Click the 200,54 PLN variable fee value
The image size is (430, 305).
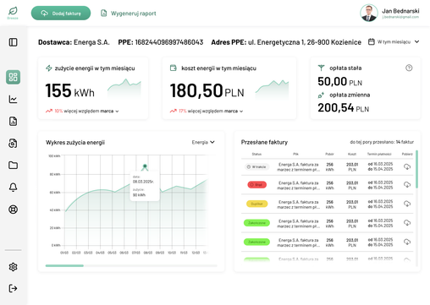343,108
